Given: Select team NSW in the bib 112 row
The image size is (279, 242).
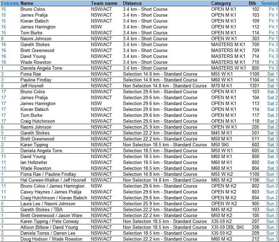Looking at the screenshot, I should (97, 27).
